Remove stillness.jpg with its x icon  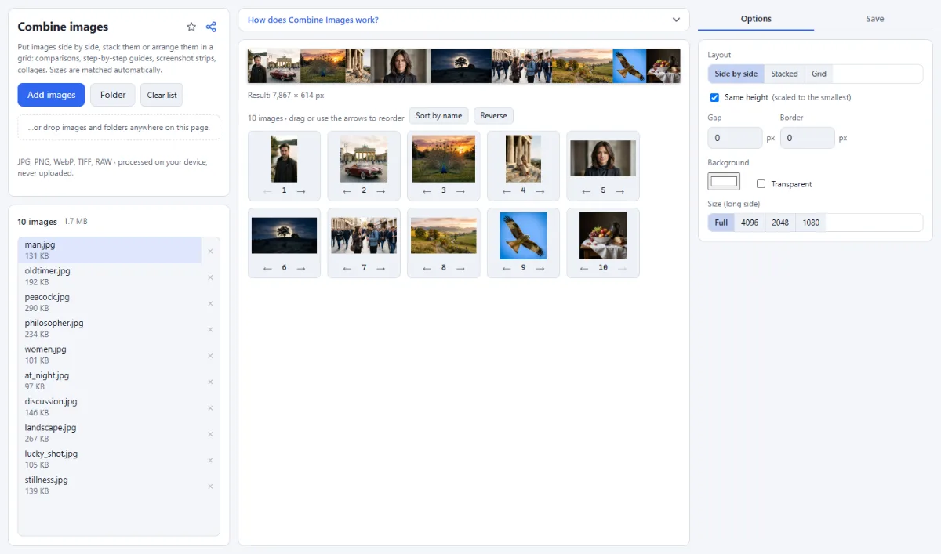pos(210,487)
